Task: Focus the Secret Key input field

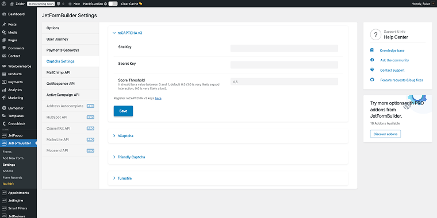Action: [x=284, y=65]
